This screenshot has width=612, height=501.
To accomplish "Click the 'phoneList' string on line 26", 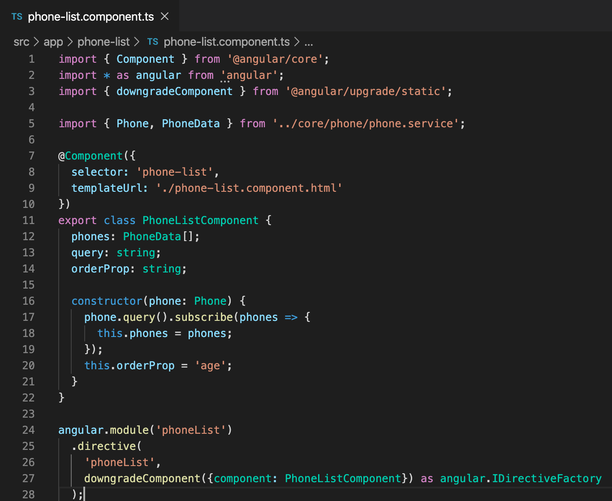I will coord(120,462).
